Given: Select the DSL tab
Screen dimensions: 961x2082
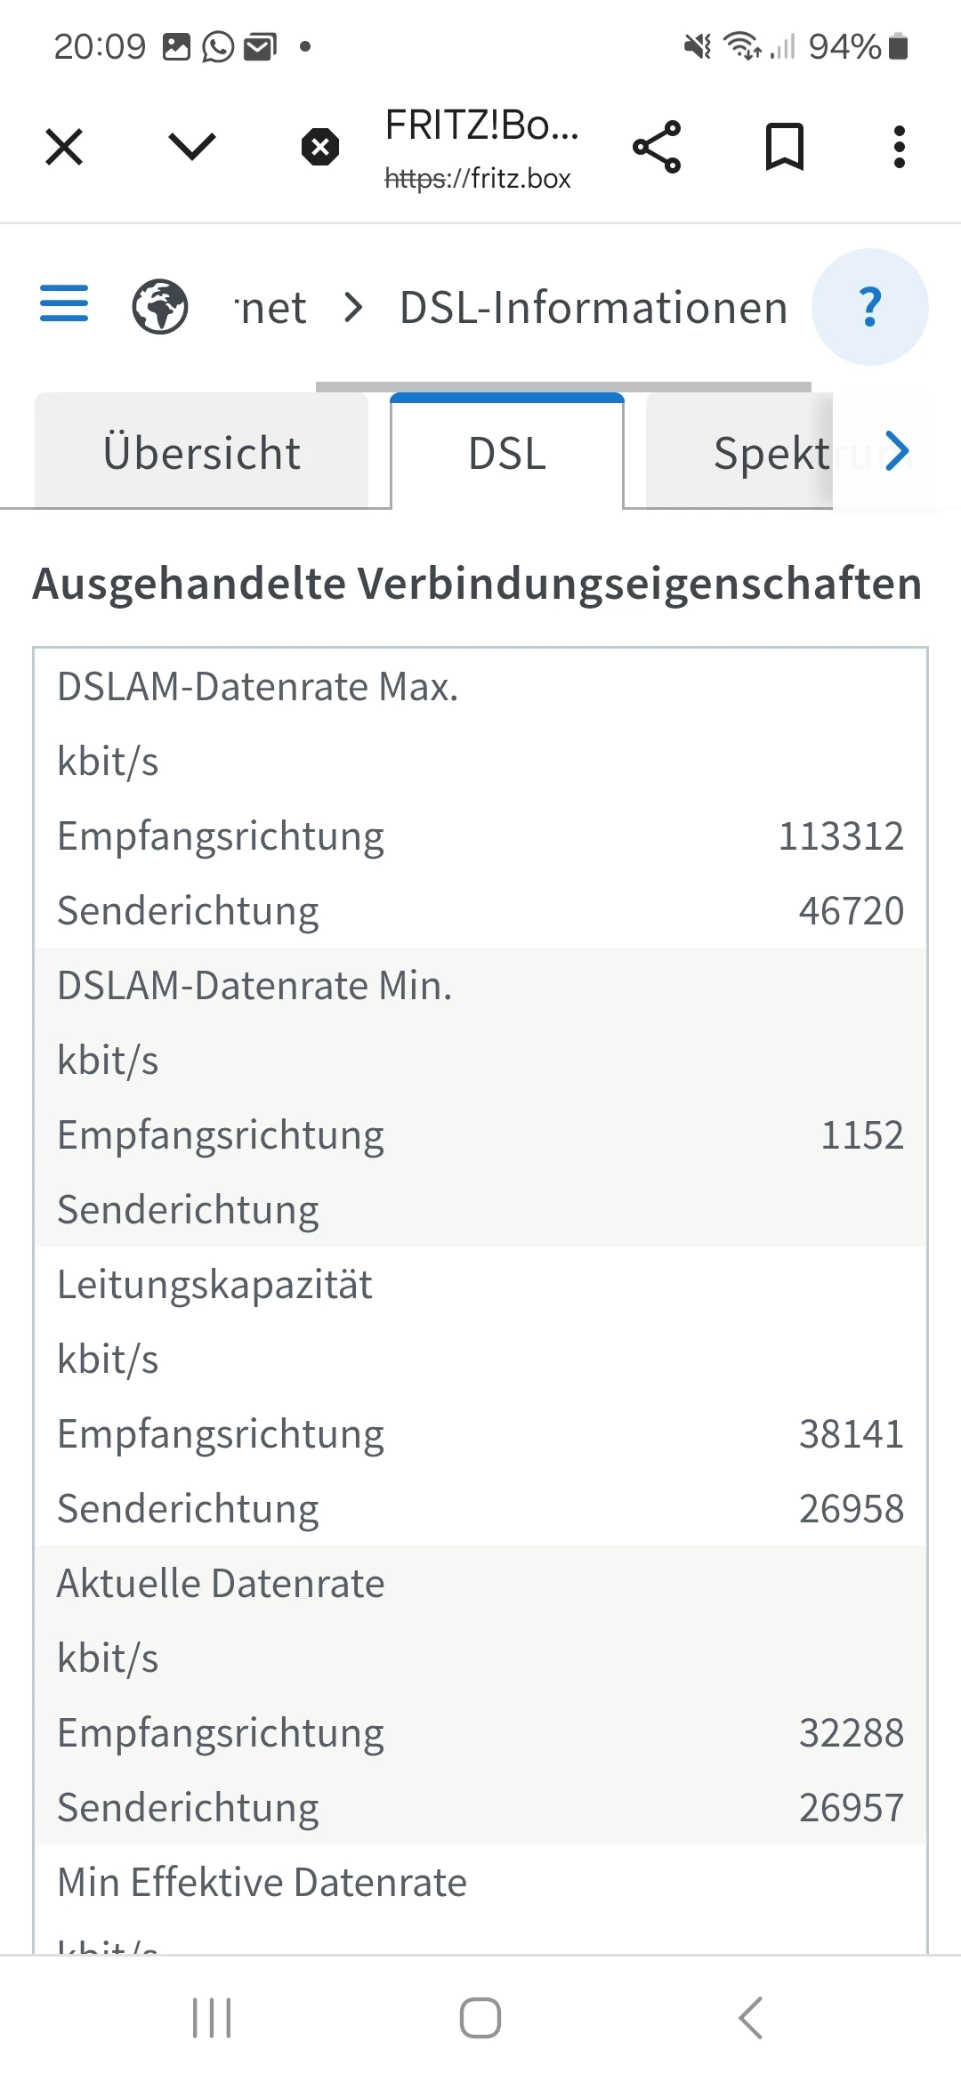Looking at the screenshot, I should click(507, 453).
